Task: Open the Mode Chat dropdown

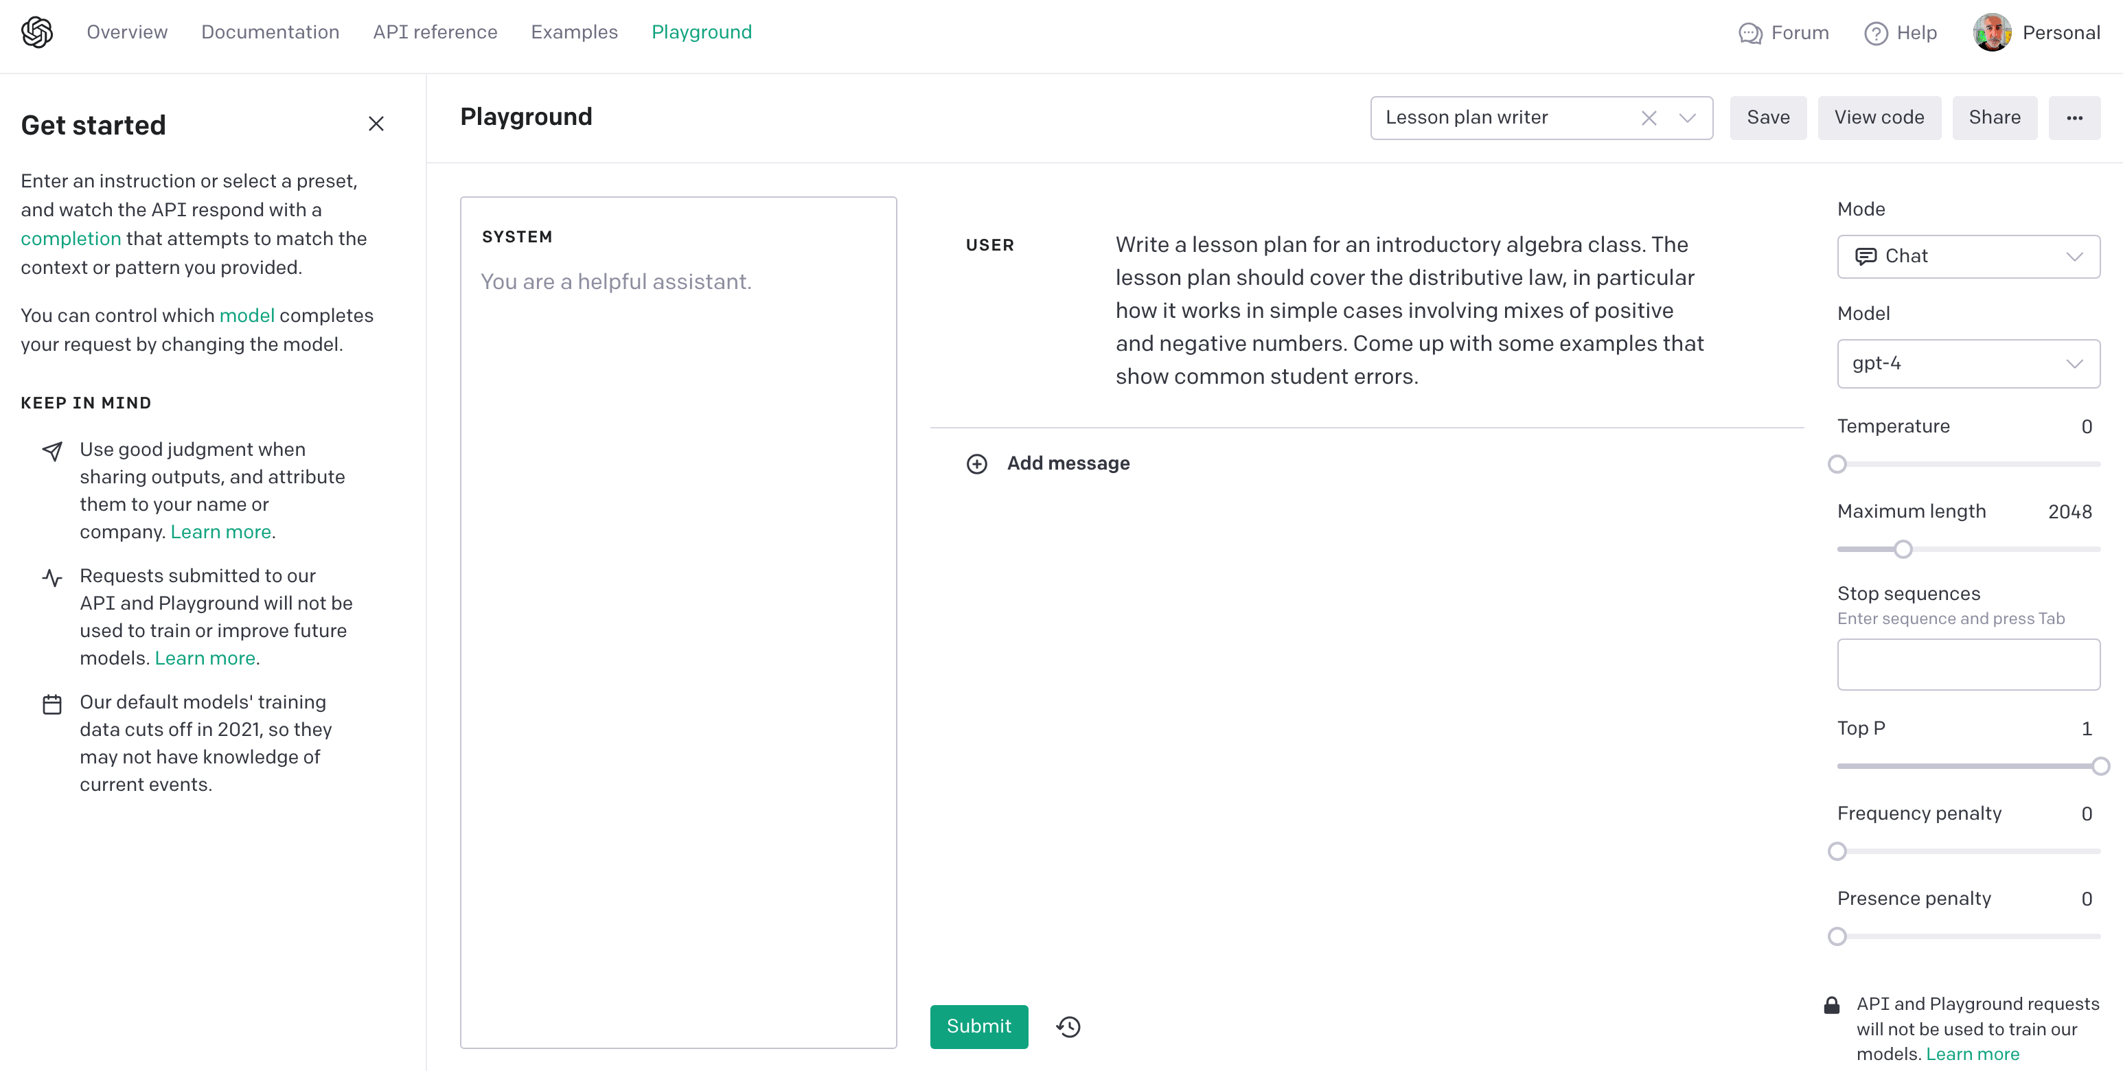Action: [x=1968, y=256]
